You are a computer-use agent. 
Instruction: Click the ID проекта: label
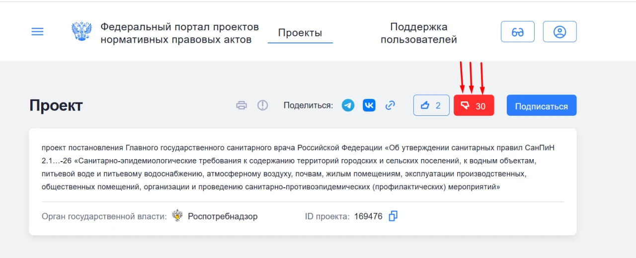327,217
